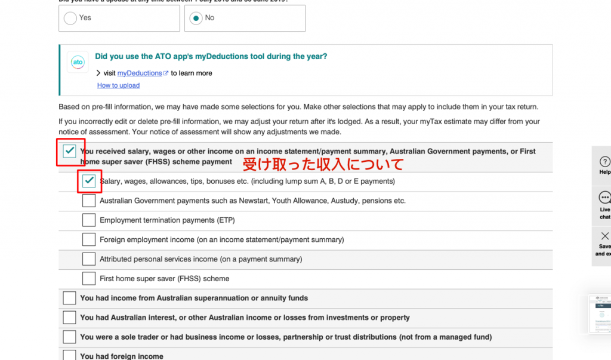The height and width of the screenshot is (360, 611).
Task: Open the Live chat icon
Action: pyautogui.click(x=604, y=198)
